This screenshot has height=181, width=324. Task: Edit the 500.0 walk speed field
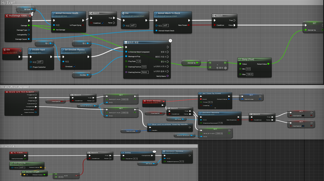tap(125, 99)
